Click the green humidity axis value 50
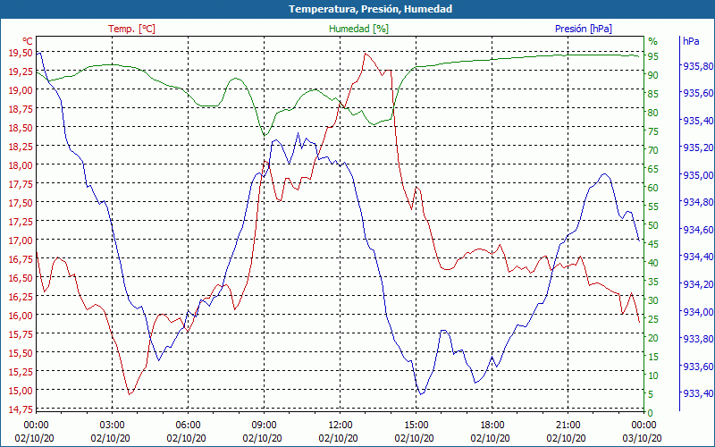Image resolution: width=715 pixels, height=447 pixels. coord(653,225)
